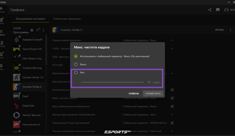Expand CUDA Sysmem dropdown arrow

tap(172, 49)
